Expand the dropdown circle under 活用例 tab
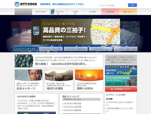The height and width of the screenshot is (114, 151). point(75,14)
